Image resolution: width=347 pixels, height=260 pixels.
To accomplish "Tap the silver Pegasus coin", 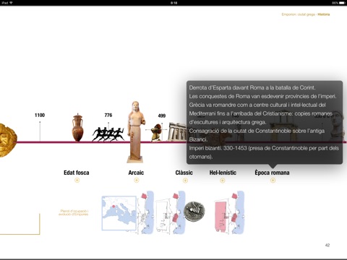I will [194, 211].
